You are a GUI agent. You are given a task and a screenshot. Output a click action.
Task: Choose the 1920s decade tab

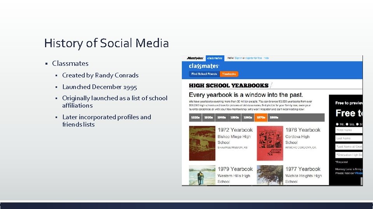click(x=195, y=118)
